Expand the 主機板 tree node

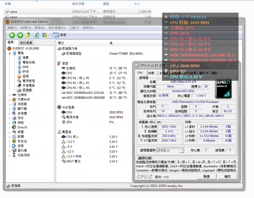(x=10, y=95)
